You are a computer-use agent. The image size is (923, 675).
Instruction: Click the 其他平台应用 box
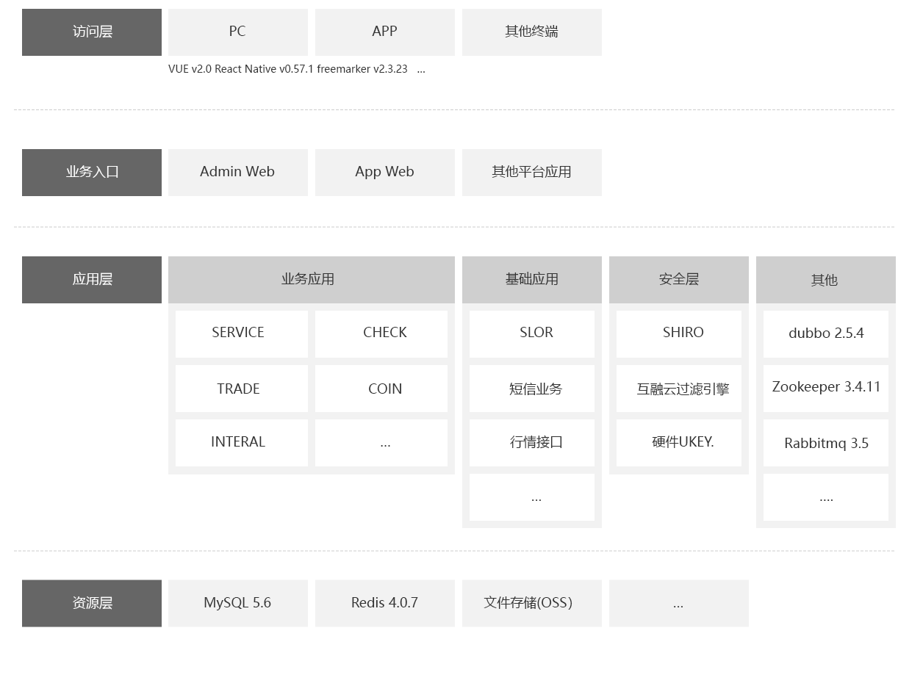[531, 172]
